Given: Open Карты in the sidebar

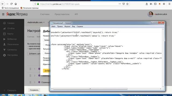Looking at the screenshot, I should [x=10, y=34].
